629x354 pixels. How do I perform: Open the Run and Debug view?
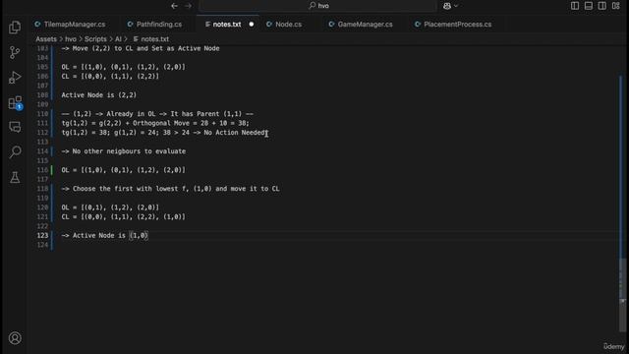(x=15, y=78)
